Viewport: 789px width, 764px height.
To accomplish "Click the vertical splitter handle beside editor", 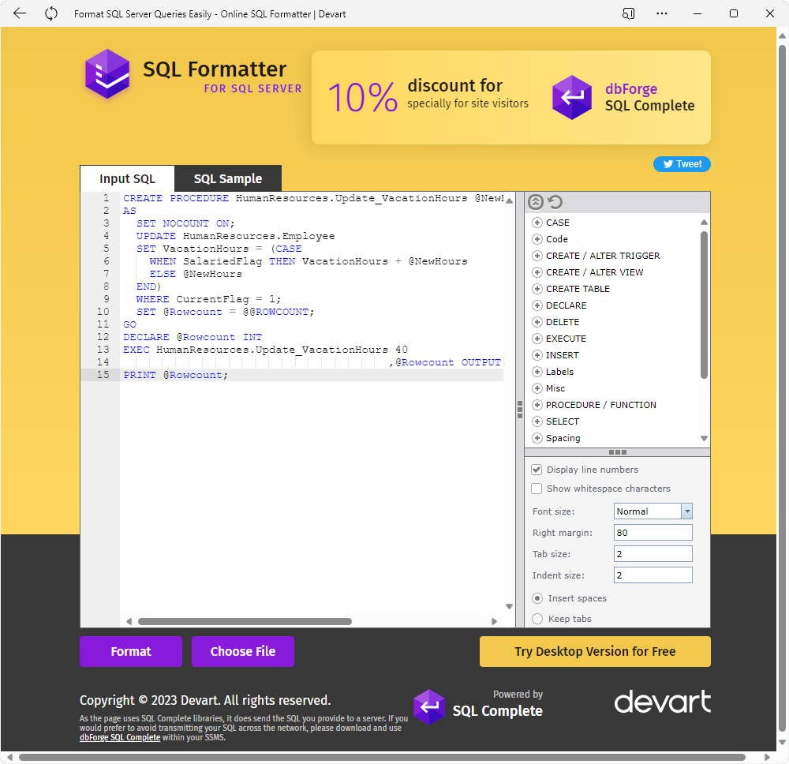I will 520,410.
